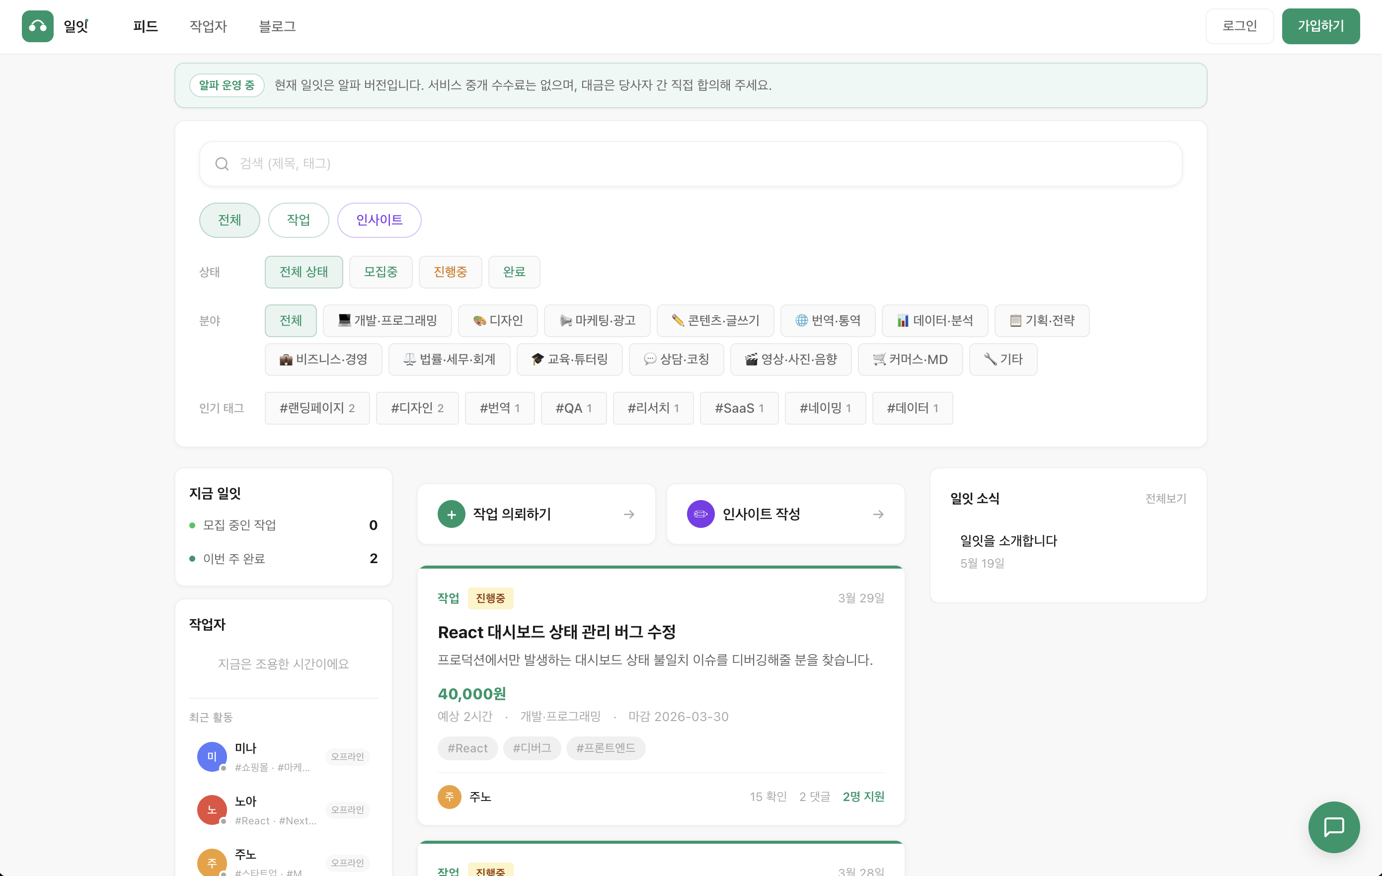
Task: Filter by 마케팅·광고 category
Action: pyautogui.click(x=597, y=321)
